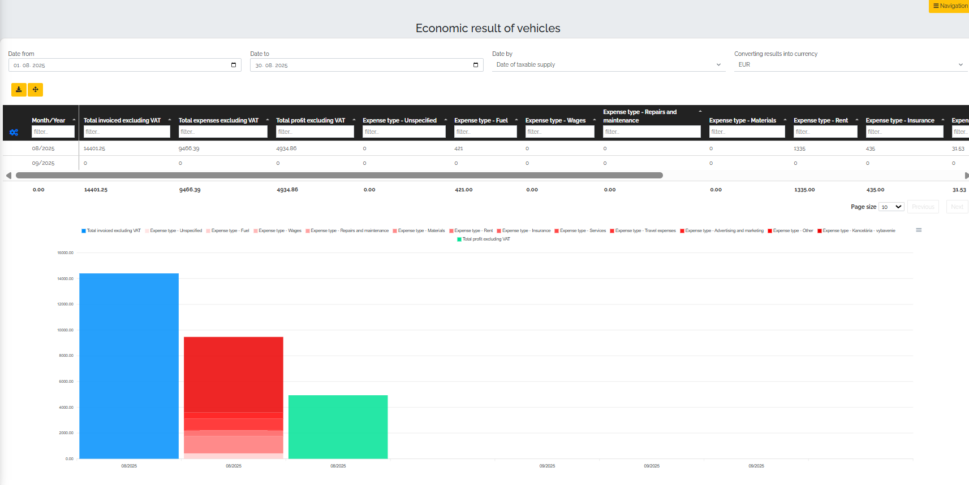Click left arrow of horizontal table scroll
This screenshot has height=485, width=969.
point(8,176)
